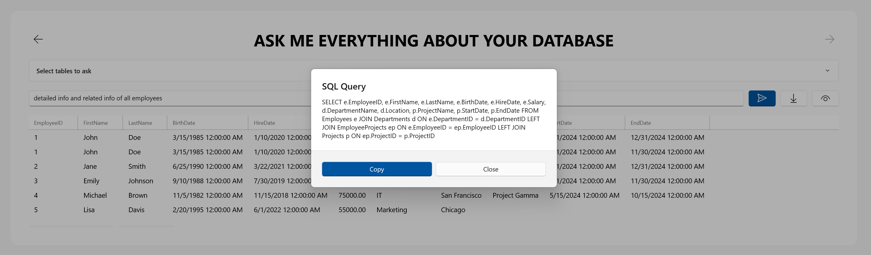Toggle the eye view SQL icon
This screenshot has width=871, height=255.
825,99
